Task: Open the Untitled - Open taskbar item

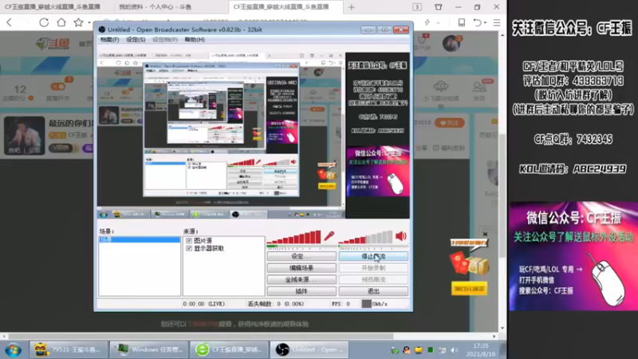Action: pos(309,349)
